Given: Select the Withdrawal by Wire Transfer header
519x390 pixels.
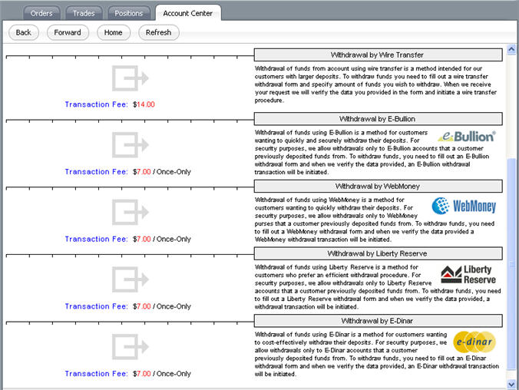Looking at the screenshot, I should [378, 55].
